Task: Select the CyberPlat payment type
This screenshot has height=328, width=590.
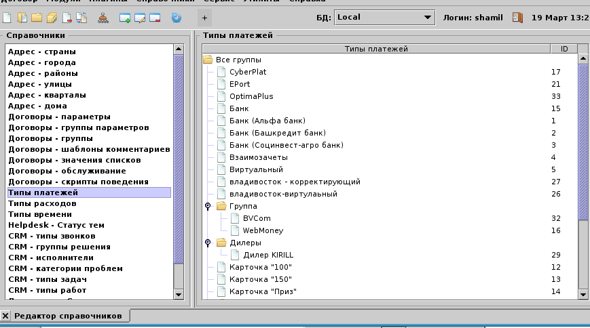Action: [247, 72]
